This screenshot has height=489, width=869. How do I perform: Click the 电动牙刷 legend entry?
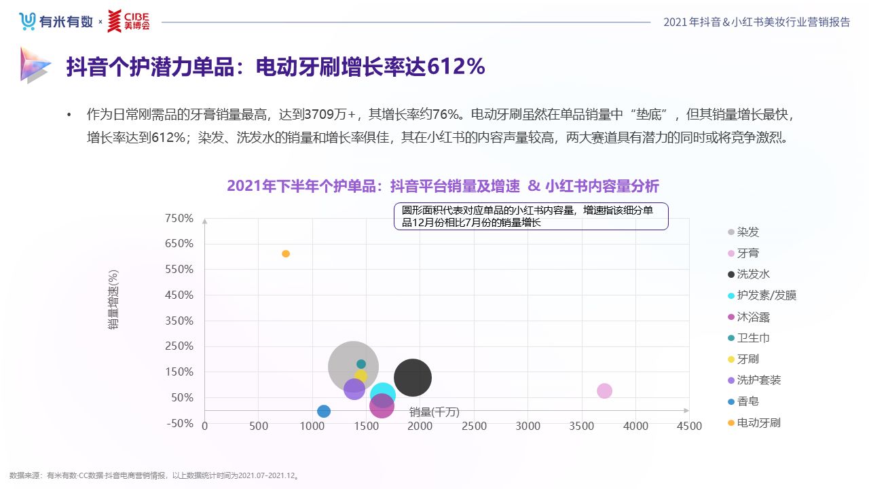pos(758,422)
